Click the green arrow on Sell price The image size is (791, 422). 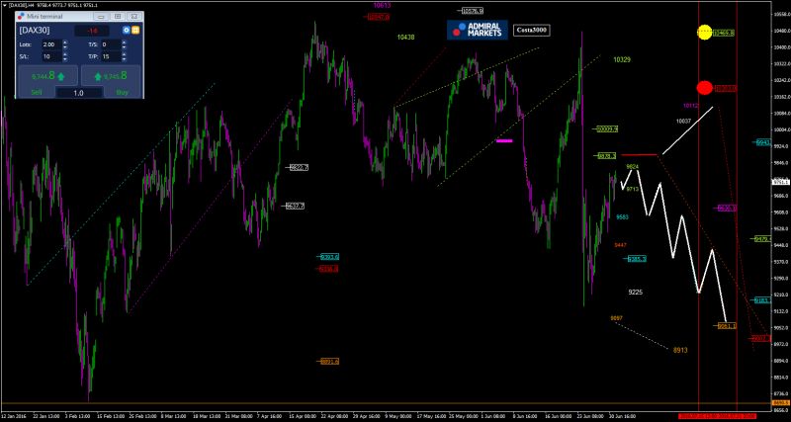[61, 75]
